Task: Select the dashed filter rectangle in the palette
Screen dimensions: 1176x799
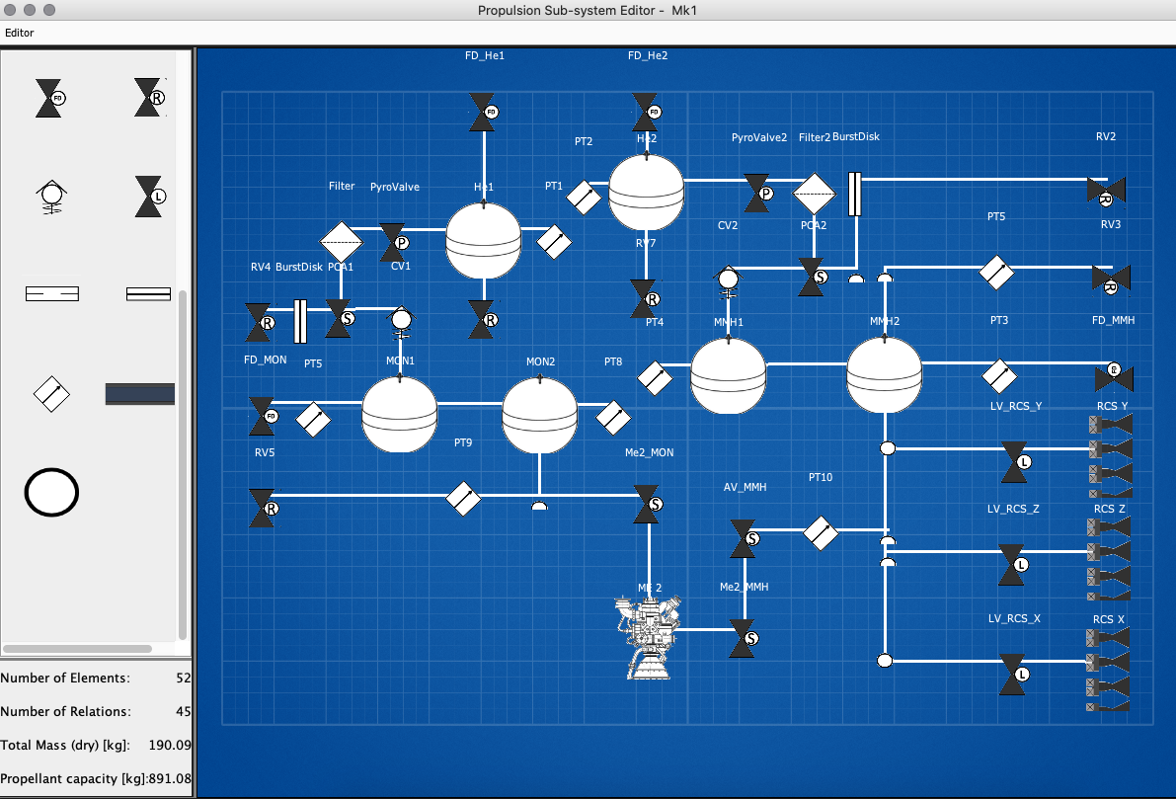Action: point(51,293)
